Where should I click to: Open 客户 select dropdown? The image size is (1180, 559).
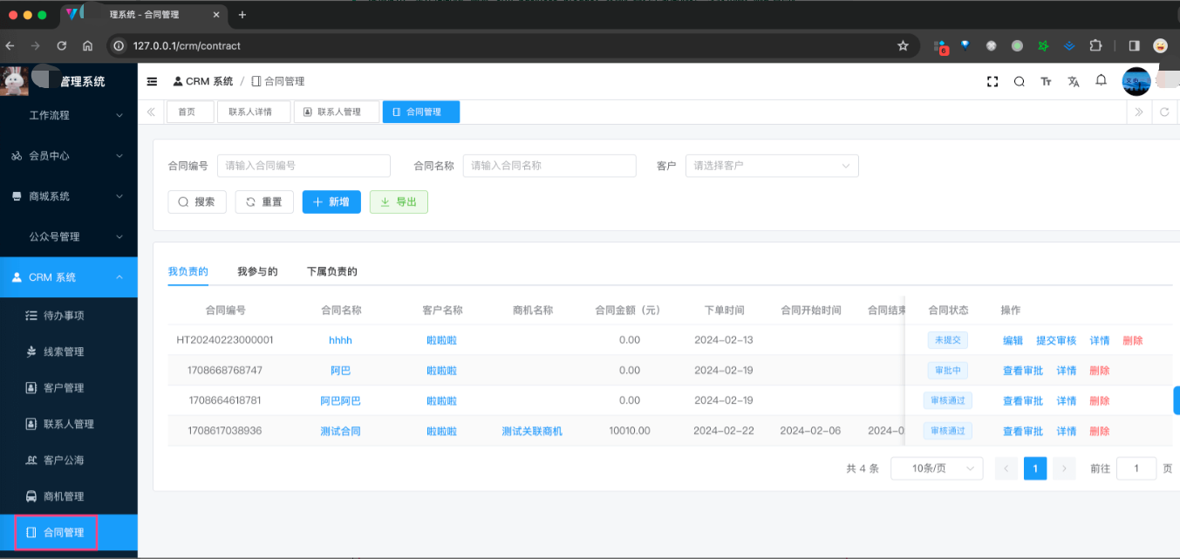[x=772, y=166]
